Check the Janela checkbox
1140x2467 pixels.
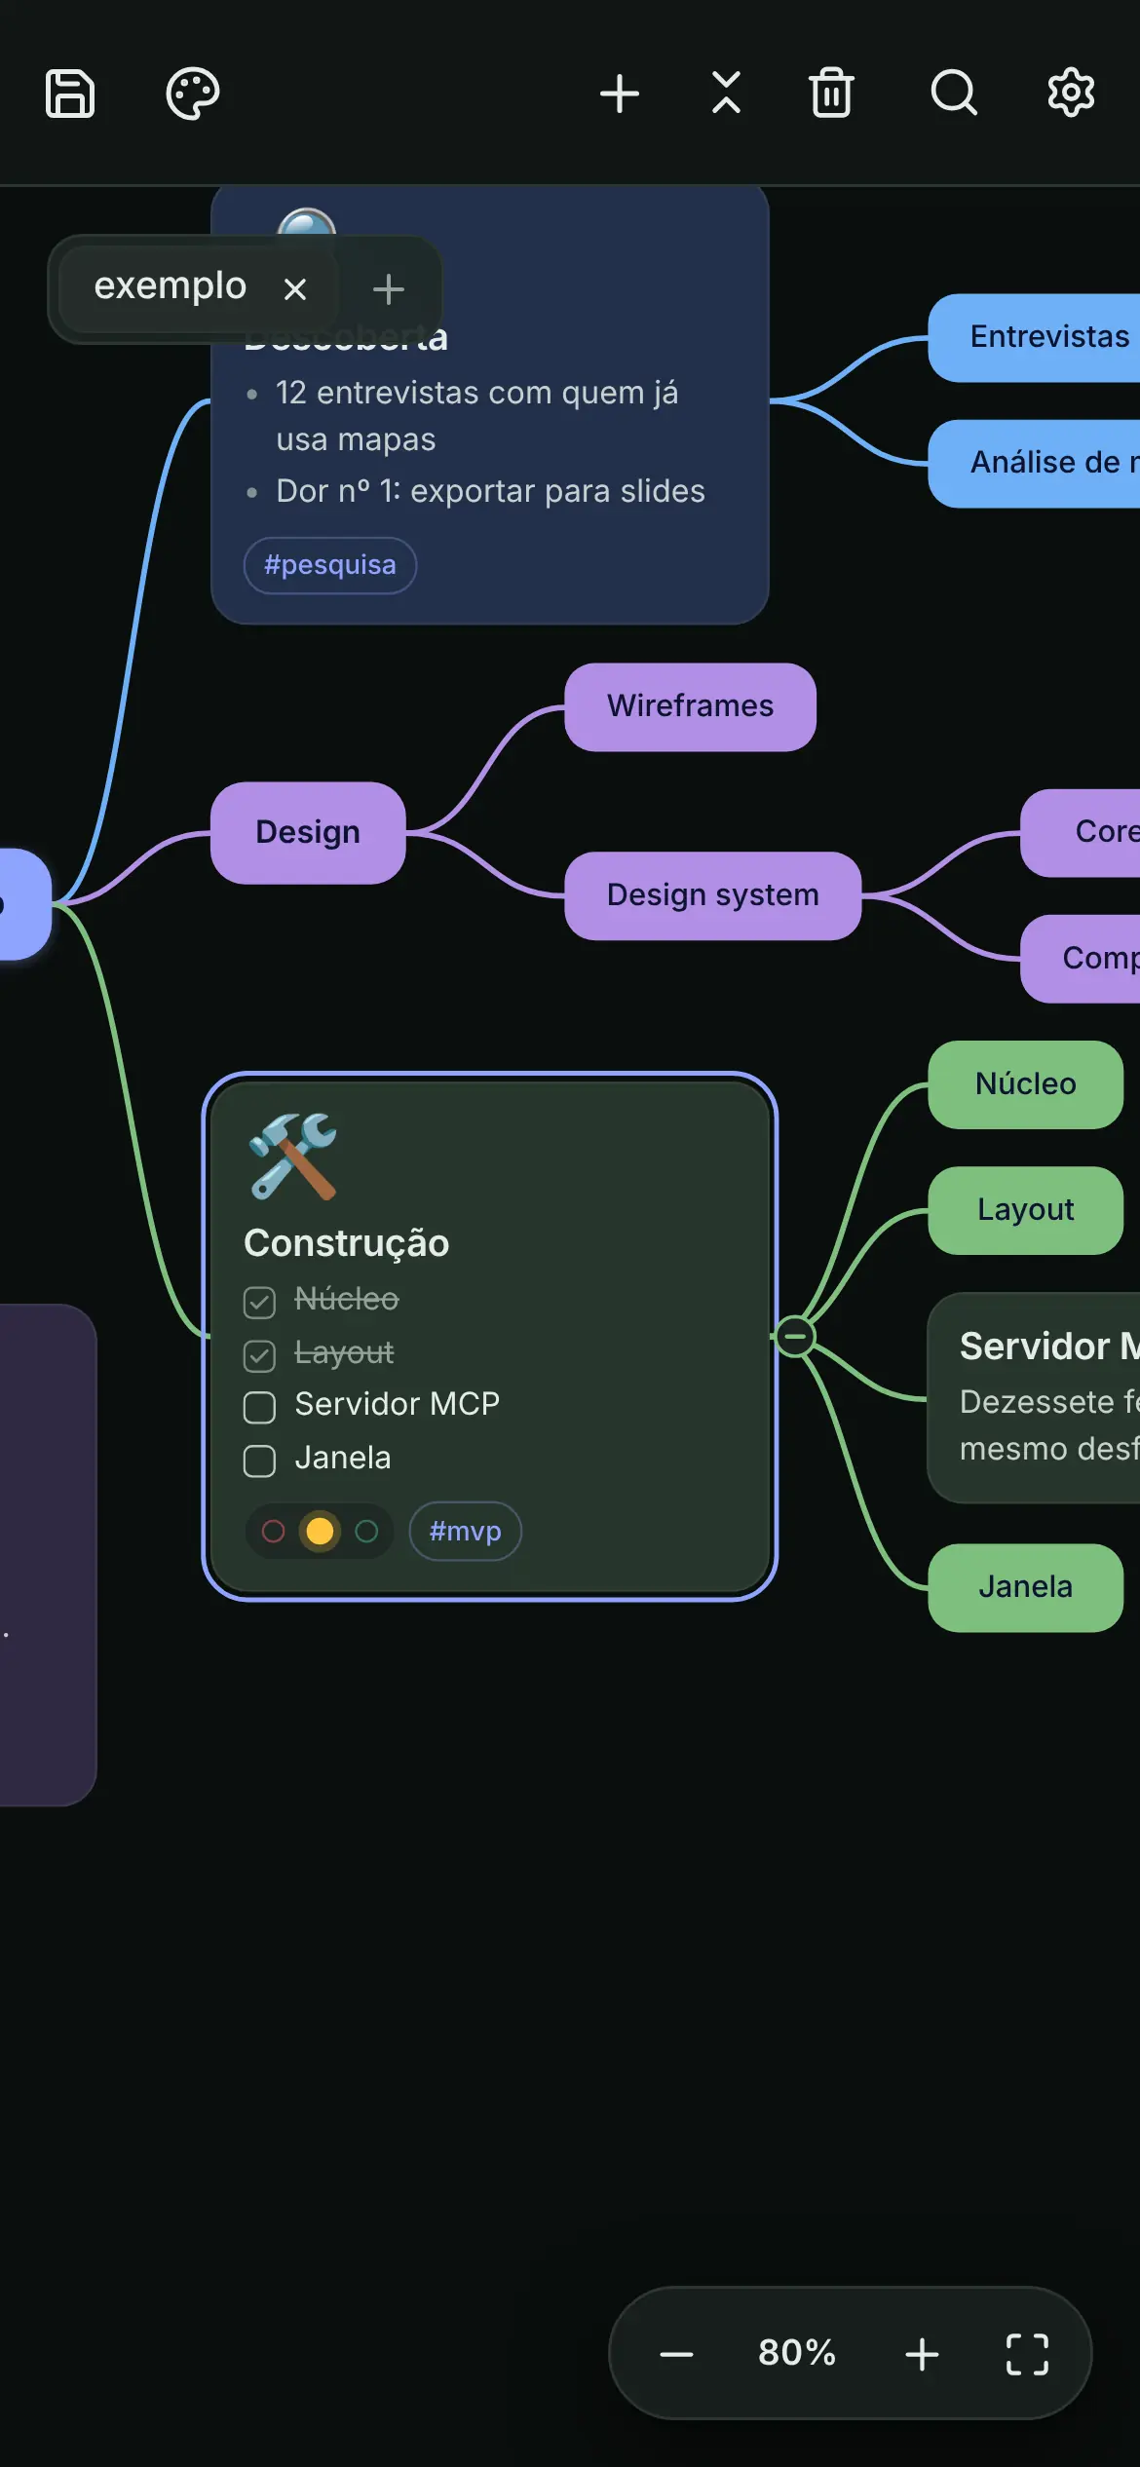point(259,1461)
